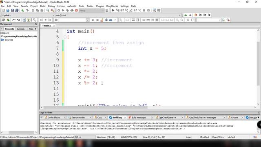Click the editor vertical scrollbar

[258, 63]
